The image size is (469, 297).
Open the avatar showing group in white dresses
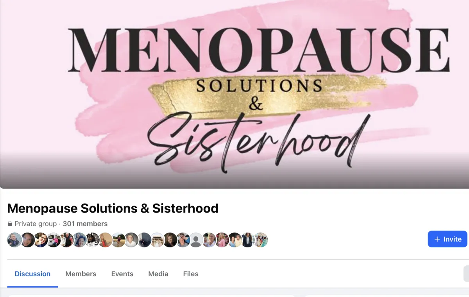(x=158, y=240)
